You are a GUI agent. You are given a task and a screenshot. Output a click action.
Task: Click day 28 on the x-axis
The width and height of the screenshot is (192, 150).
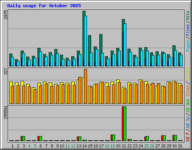point(163,146)
